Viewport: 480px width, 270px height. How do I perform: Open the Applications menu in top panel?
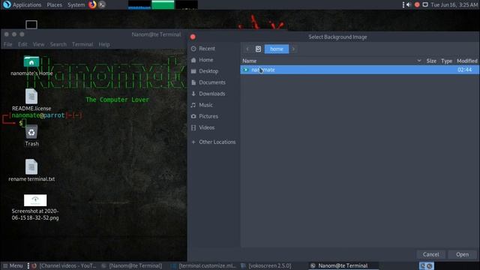[22, 4]
